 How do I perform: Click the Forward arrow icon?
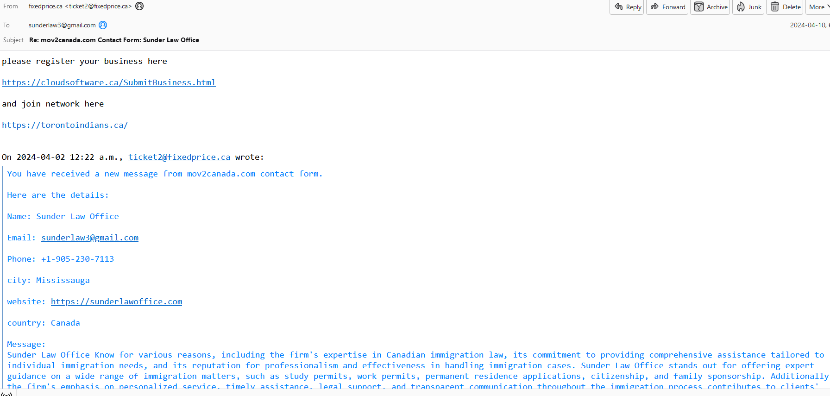pos(654,7)
